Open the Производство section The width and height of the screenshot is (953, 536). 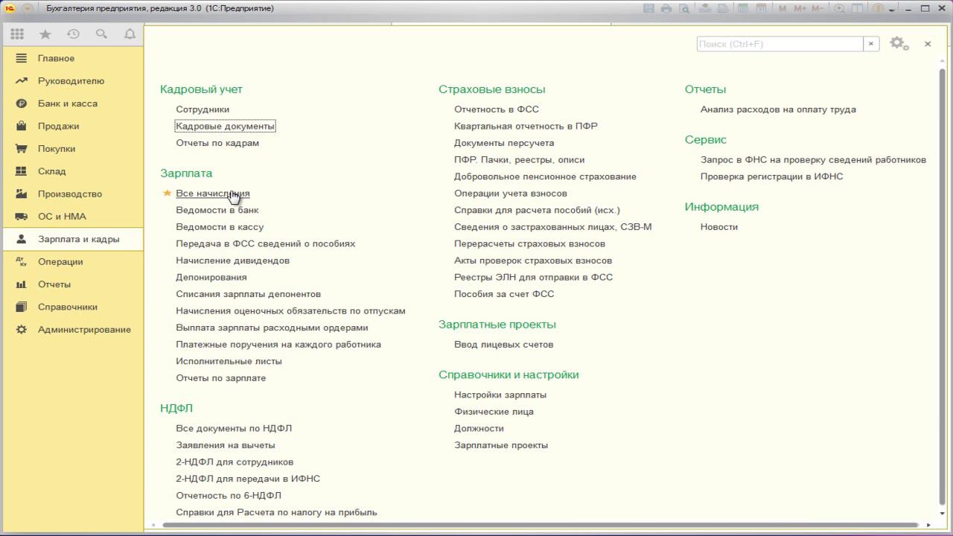pyautogui.click(x=71, y=194)
